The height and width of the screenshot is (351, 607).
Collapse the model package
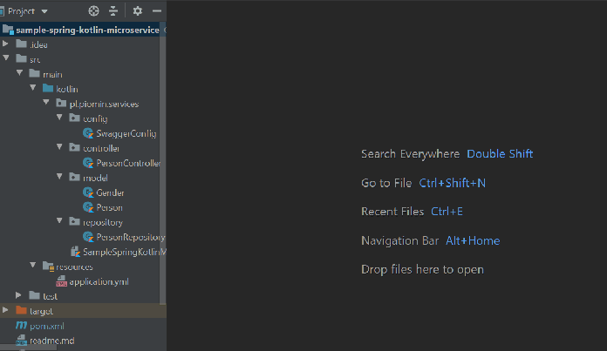point(60,178)
